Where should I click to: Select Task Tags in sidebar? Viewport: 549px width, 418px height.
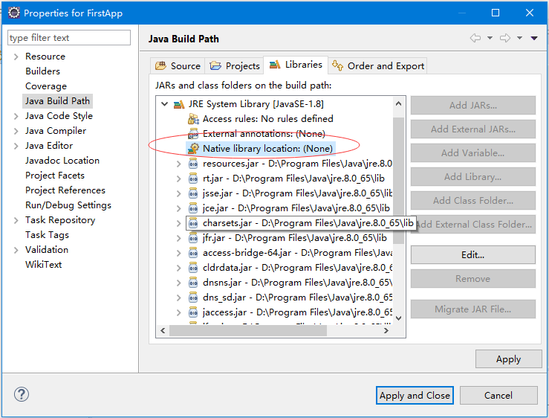click(x=47, y=235)
